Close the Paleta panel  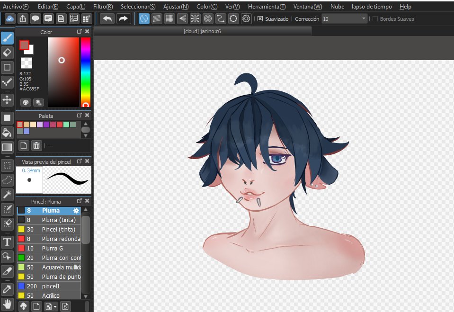coord(87,116)
